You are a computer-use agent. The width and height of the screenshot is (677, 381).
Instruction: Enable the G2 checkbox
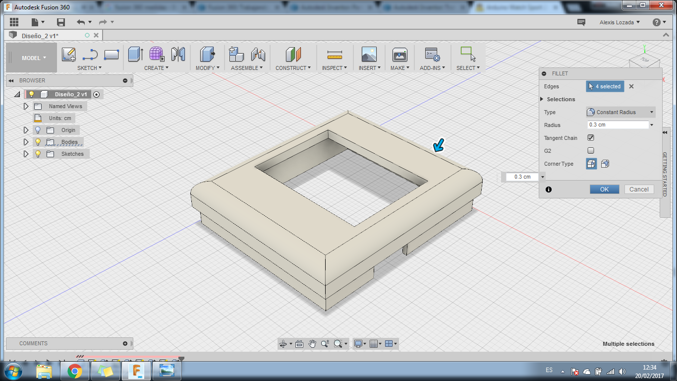[x=591, y=151]
